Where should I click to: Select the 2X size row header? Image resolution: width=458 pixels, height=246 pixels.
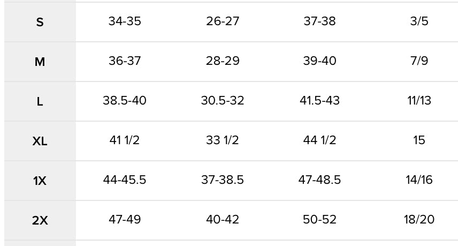click(x=40, y=220)
